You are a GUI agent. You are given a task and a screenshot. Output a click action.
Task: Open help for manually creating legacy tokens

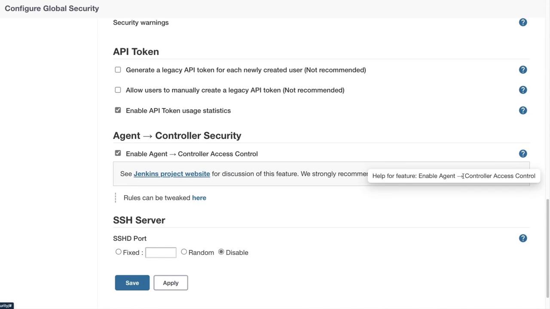coord(523,90)
